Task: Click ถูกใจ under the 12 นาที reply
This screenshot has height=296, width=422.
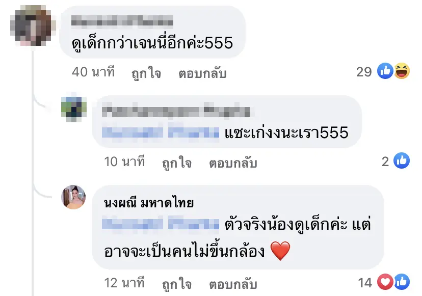Action: pos(177,284)
